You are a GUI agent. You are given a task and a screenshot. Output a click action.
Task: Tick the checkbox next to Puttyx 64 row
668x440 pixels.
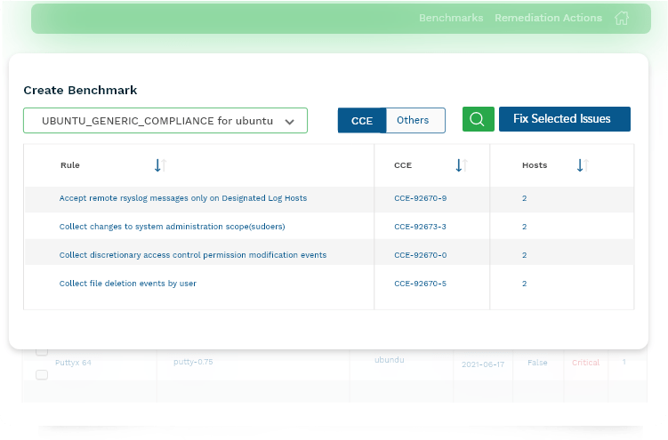[42, 375]
